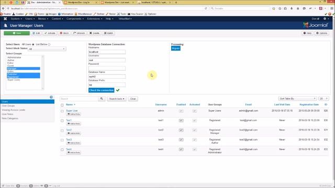
Task: Tick the checkbox for Test1 row
Action: click(62, 121)
